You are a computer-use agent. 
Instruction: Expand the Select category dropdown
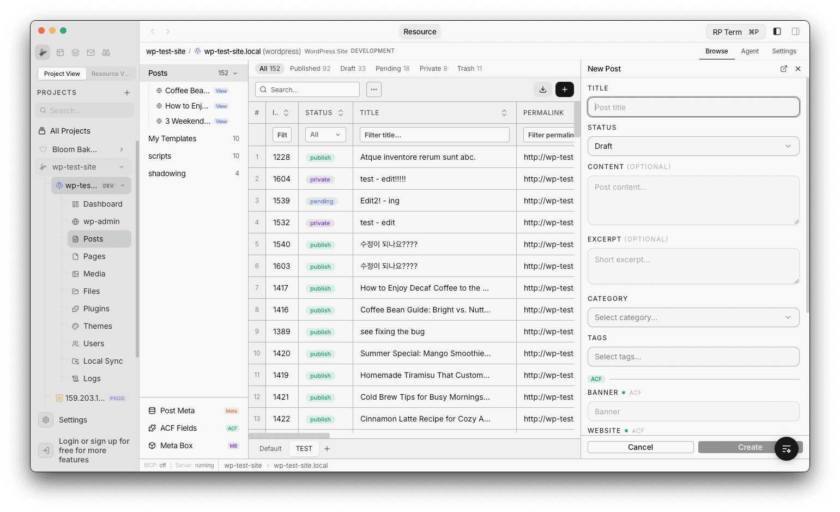coord(693,317)
